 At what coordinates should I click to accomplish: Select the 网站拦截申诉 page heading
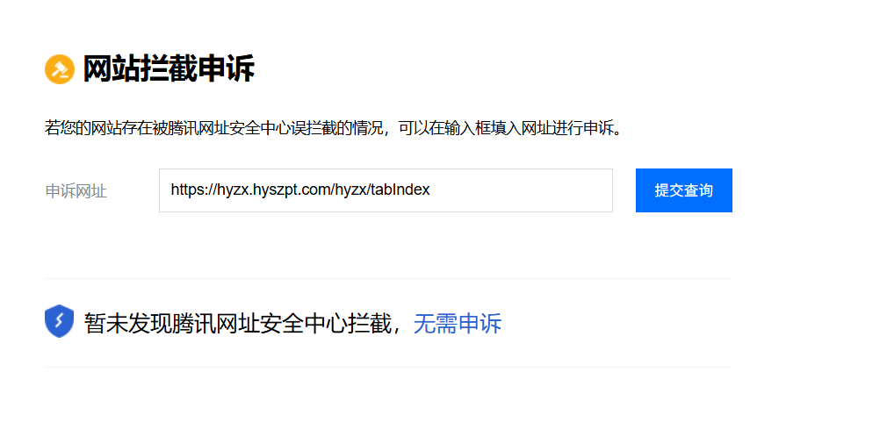169,69
